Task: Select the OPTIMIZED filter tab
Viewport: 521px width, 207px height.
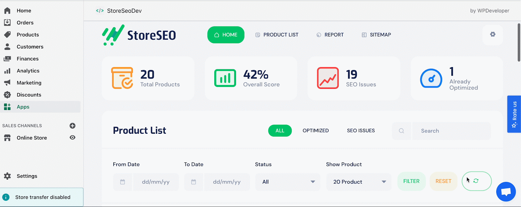Action: [316, 131]
